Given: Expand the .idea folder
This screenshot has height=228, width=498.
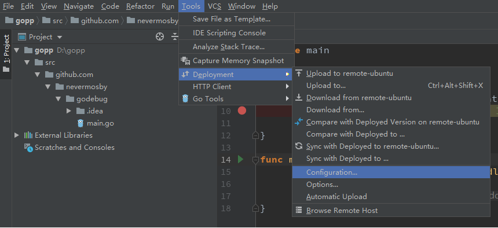Looking at the screenshot, I should (69, 111).
